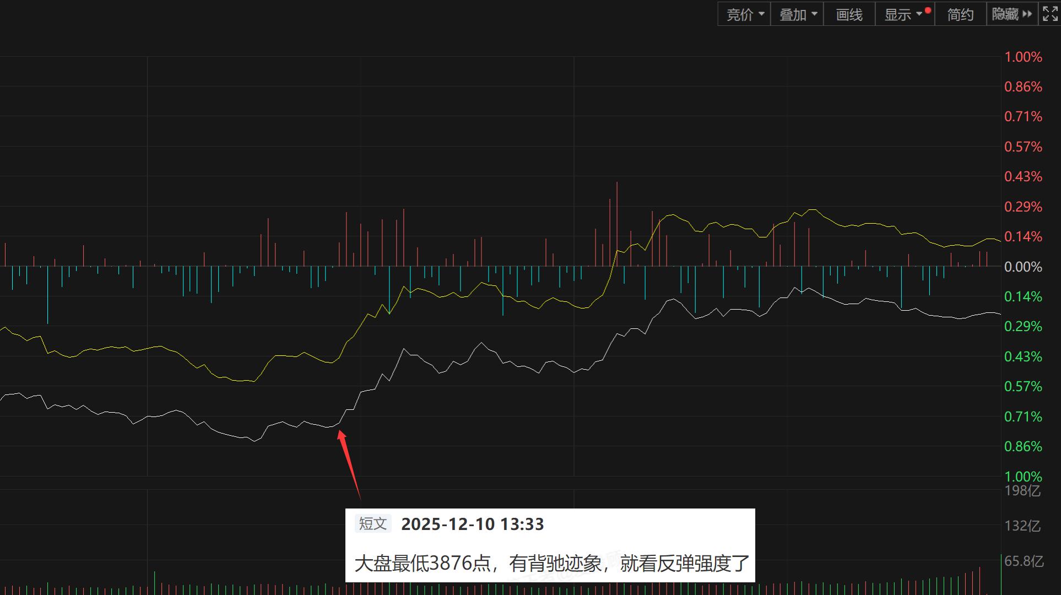This screenshot has height=595, width=1061.
Task: Hide the side panel via 隐藏
Action: [1005, 14]
